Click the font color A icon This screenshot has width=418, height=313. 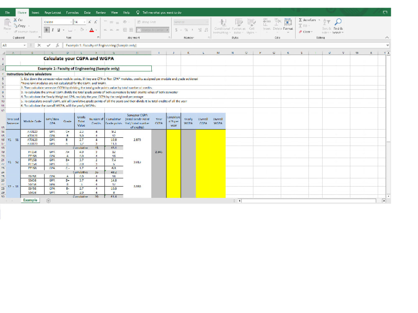[x=92, y=30]
